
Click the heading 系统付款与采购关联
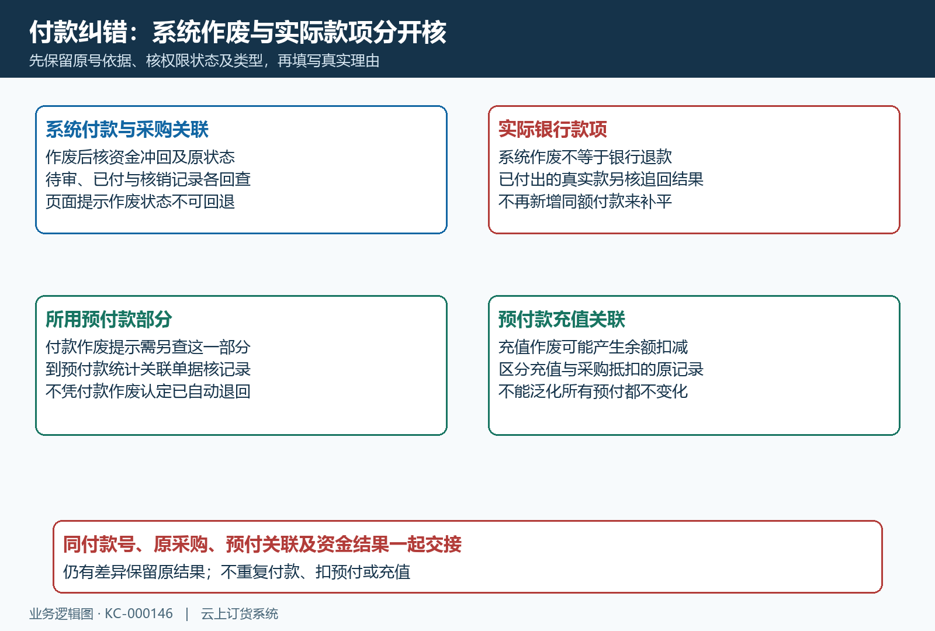[127, 129]
